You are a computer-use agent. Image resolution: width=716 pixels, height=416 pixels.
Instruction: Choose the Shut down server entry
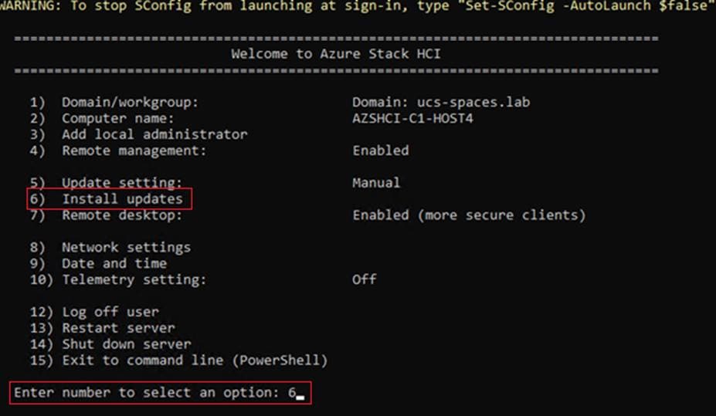[110, 344]
